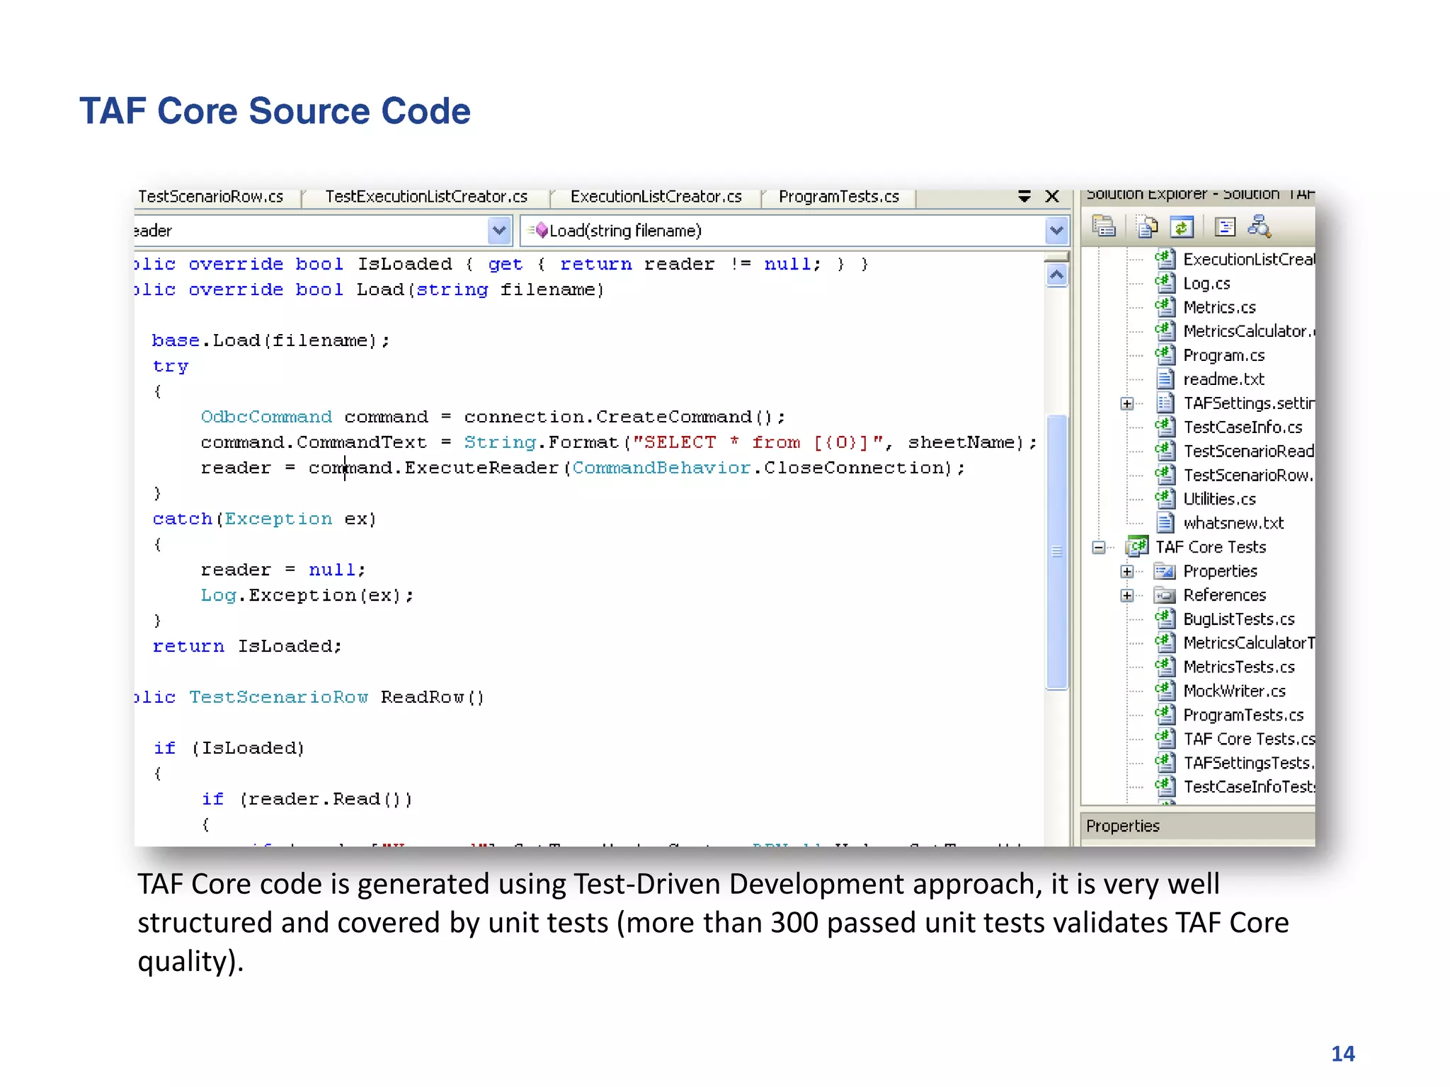Click the 'if (reader.Read())' line
Screen dimensions: 1450x1087
307,799
